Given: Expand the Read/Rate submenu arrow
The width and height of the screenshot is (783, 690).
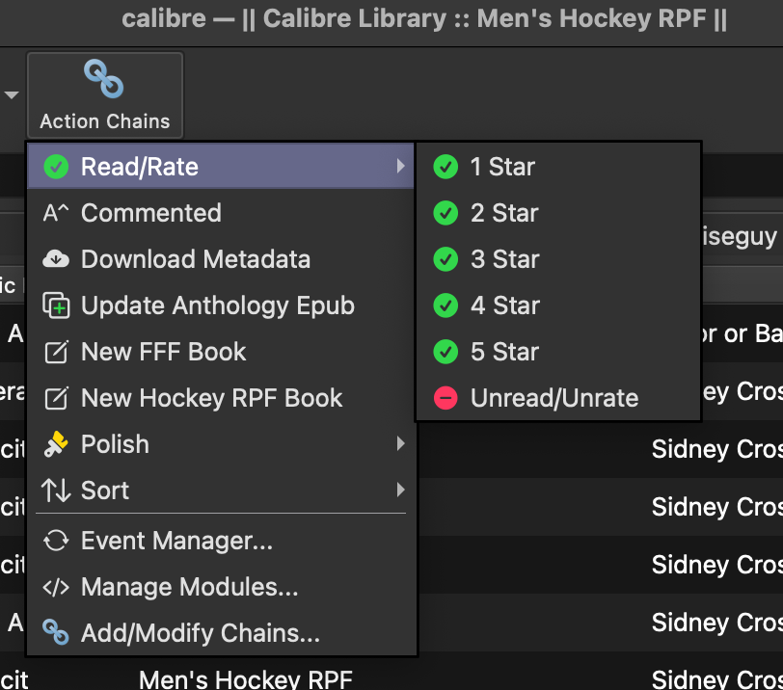Looking at the screenshot, I should click(x=400, y=167).
